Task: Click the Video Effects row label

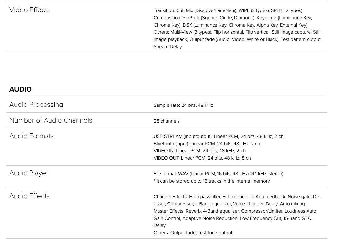Action: (30, 10)
